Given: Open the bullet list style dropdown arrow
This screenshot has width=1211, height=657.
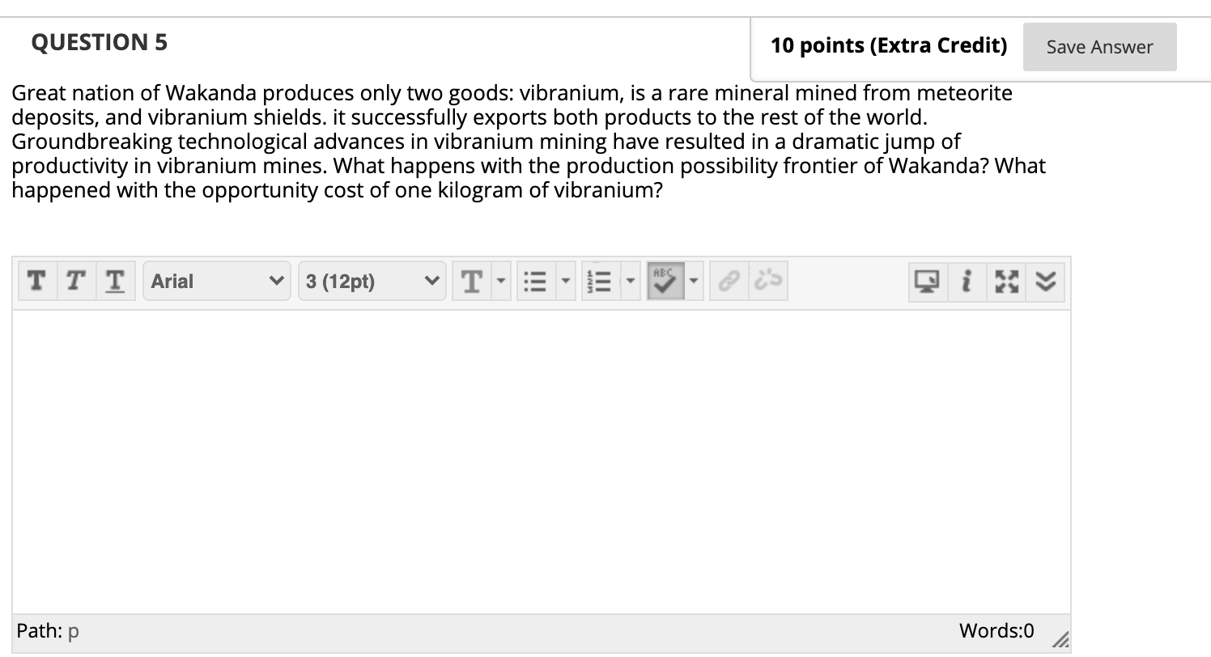Looking at the screenshot, I should tap(565, 282).
